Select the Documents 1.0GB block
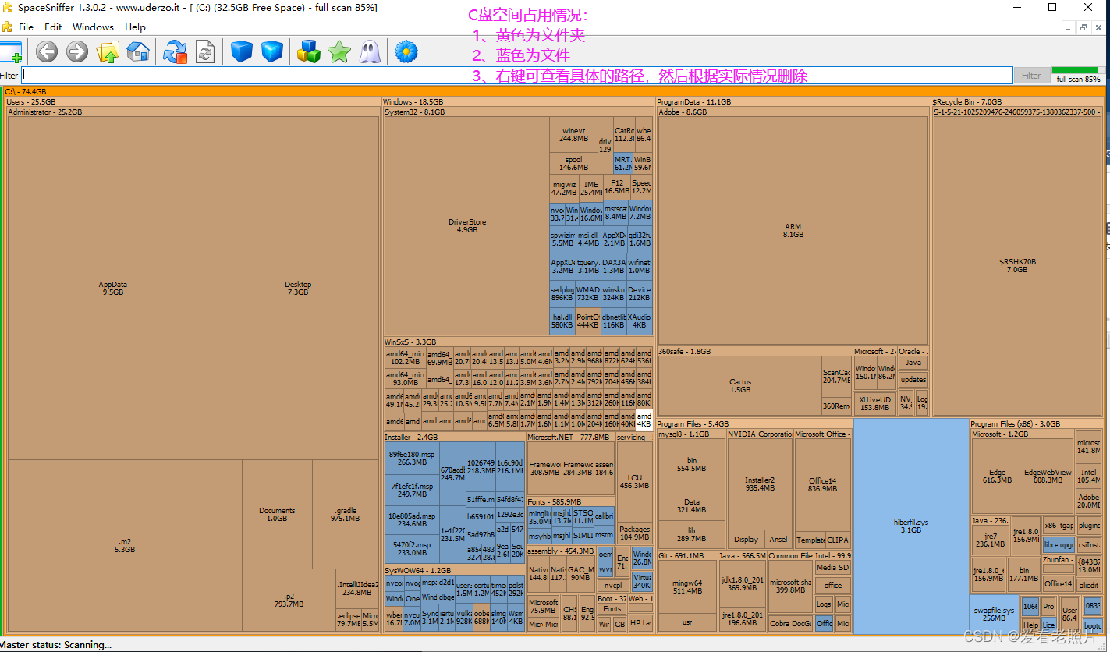Image resolution: width=1110 pixels, height=652 pixels. coord(277,514)
